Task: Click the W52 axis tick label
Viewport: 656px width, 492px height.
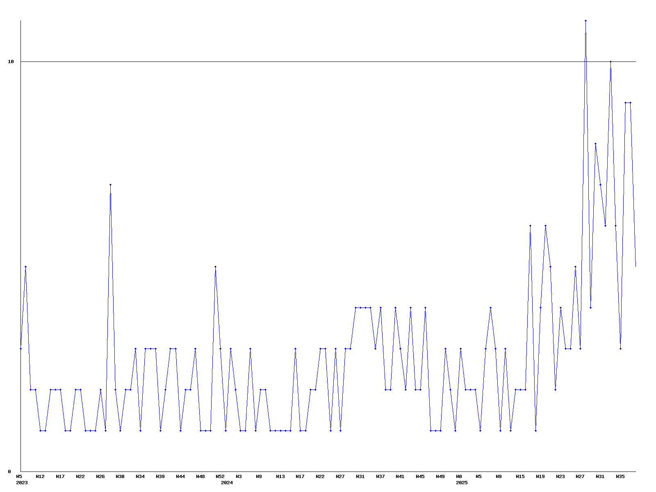Action: [x=220, y=476]
